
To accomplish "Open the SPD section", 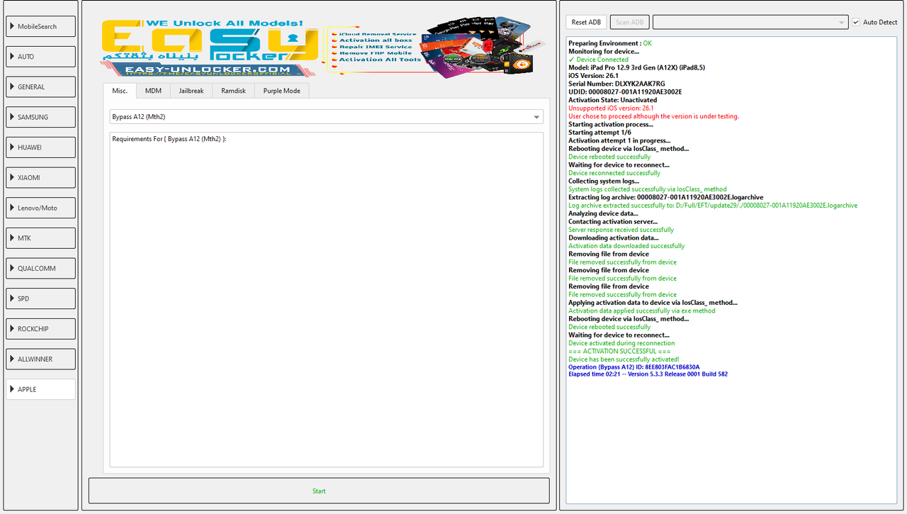I will pos(41,298).
